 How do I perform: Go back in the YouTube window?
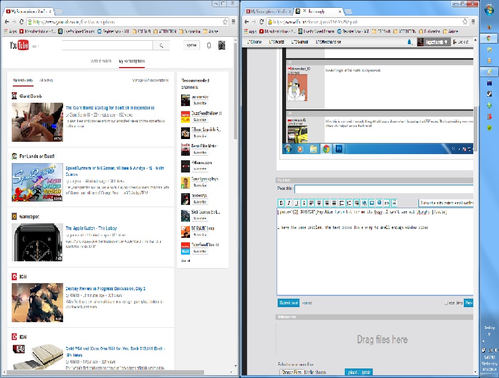(7, 22)
